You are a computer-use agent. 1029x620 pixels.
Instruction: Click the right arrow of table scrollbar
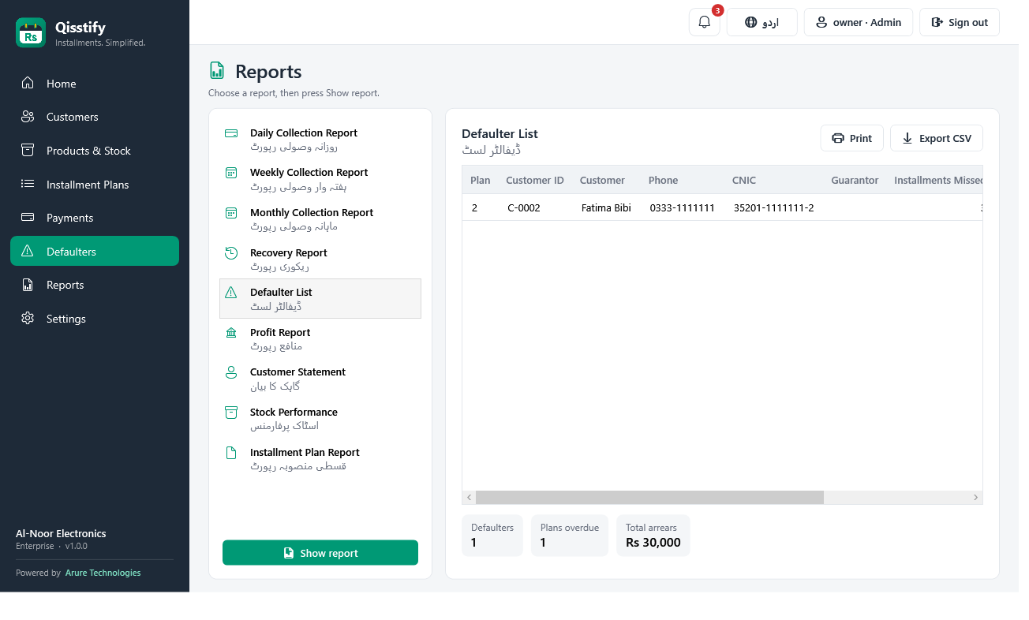(x=976, y=497)
